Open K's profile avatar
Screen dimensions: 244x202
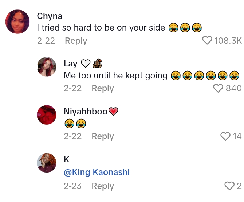[47, 163]
